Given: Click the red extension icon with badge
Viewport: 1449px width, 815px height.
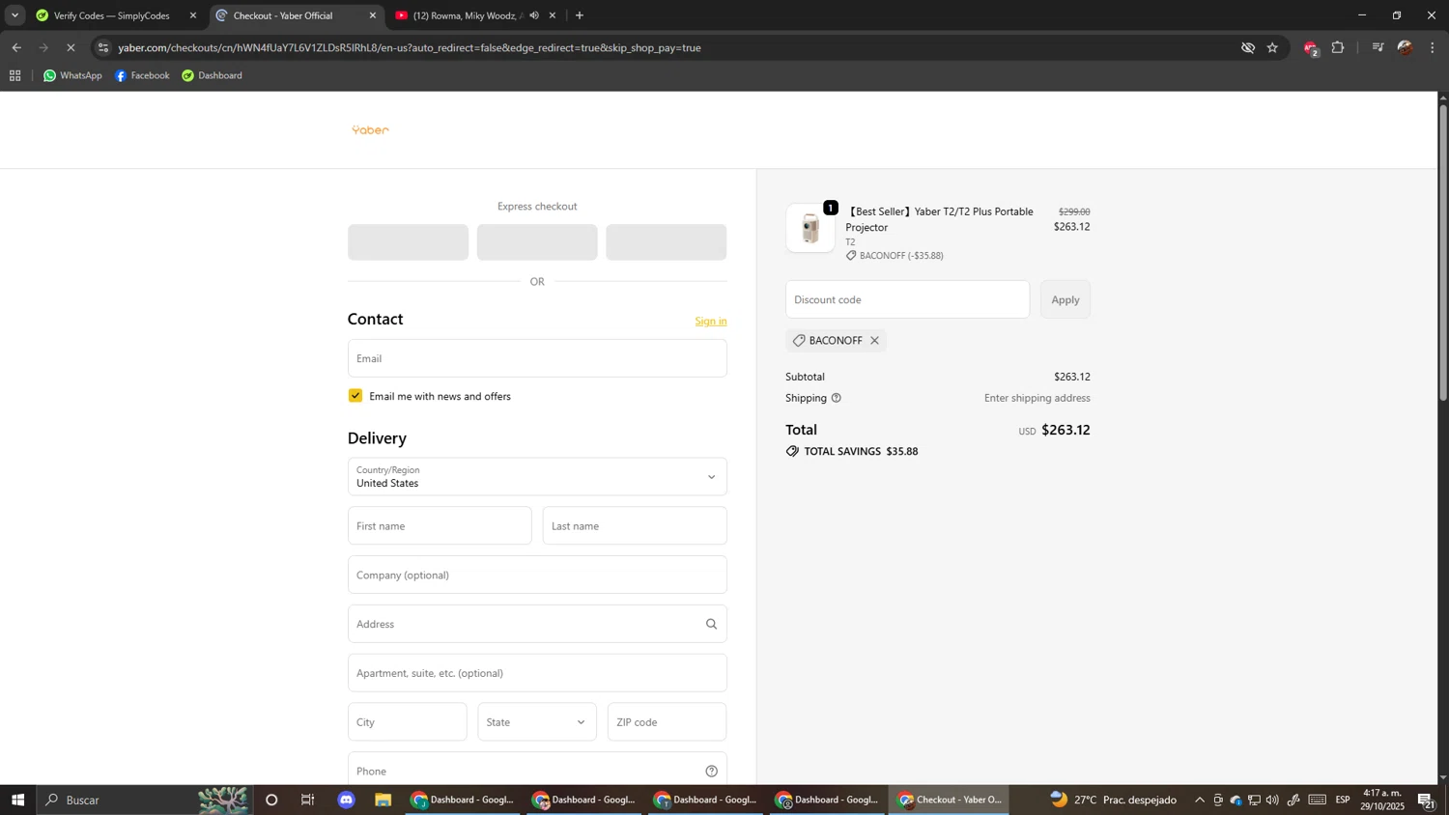Looking at the screenshot, I should tap(1311, 48).
